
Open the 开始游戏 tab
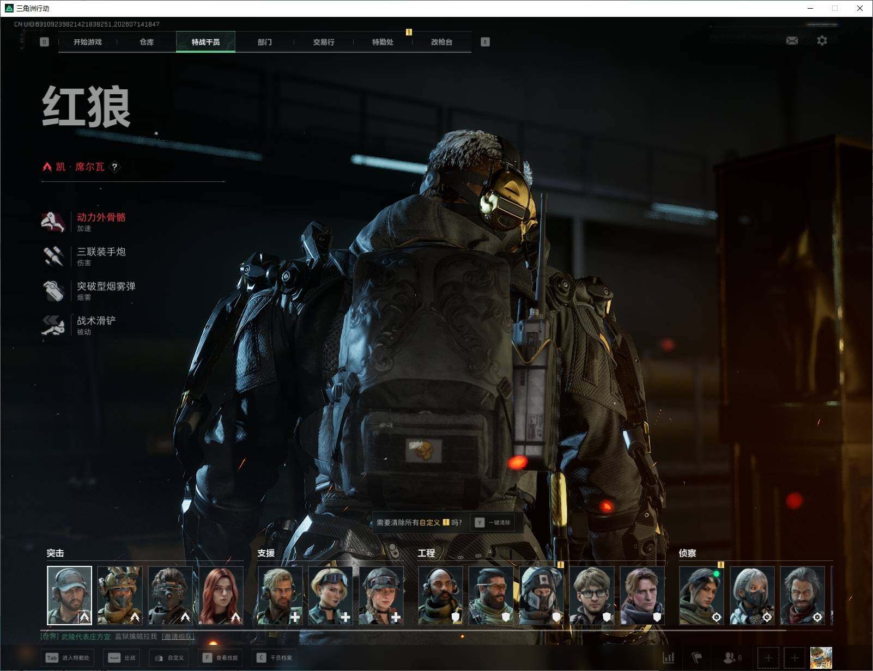88,42
